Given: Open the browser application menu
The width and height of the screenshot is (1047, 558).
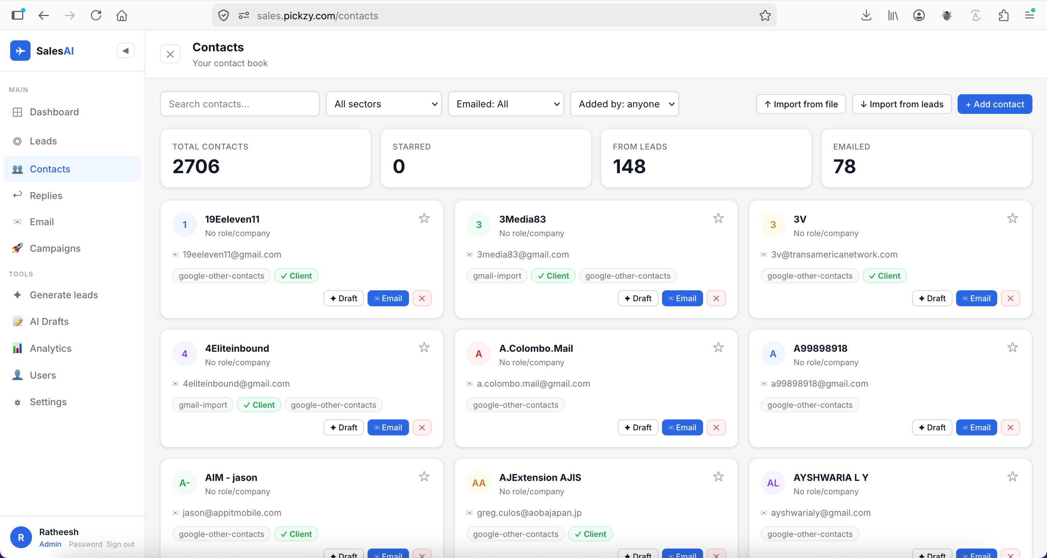Looking at the screenshot, I should (x=1030, y=15).
